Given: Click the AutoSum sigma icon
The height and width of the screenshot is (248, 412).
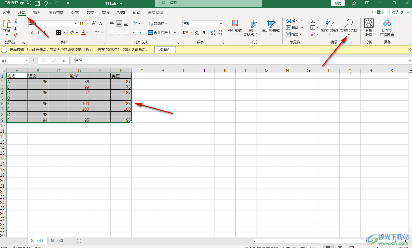Looking at the screenshot, I should point(313,21).
